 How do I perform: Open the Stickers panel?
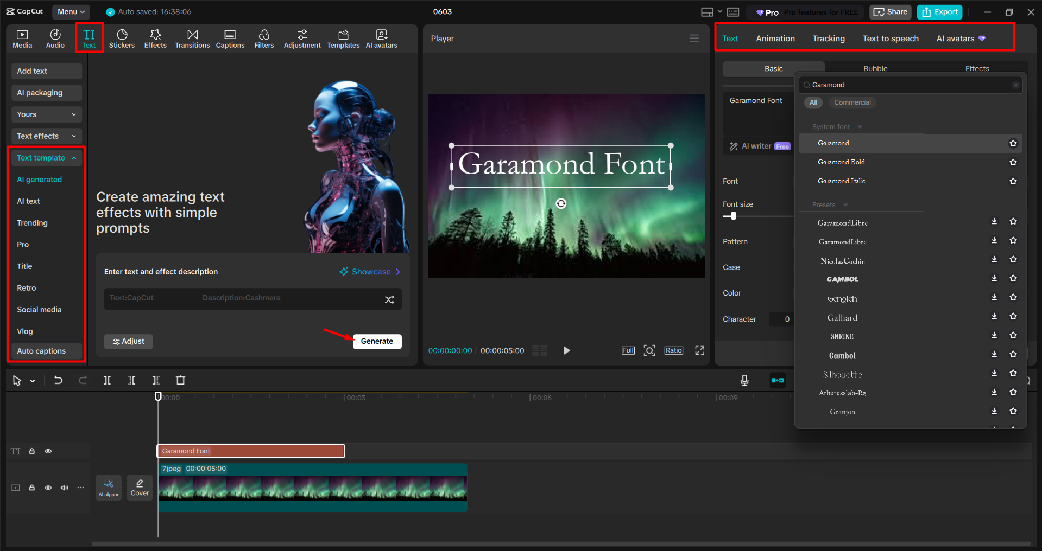point(122,38)
